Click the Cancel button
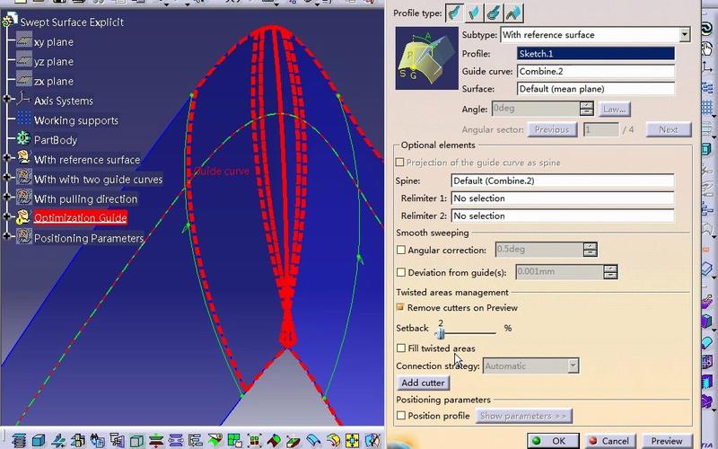The width and height of the screenshot is (718, 449). (x=610, y=441)
